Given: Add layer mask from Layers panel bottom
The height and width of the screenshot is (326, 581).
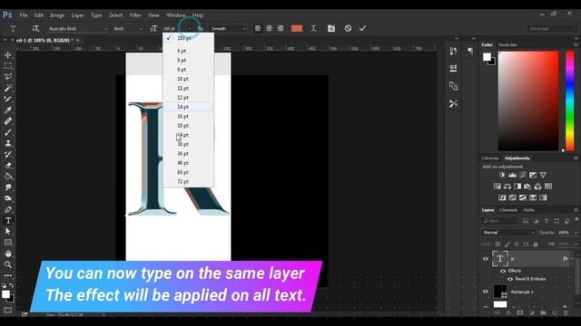Looking at the screenshot, I should (x=520, y=312).
